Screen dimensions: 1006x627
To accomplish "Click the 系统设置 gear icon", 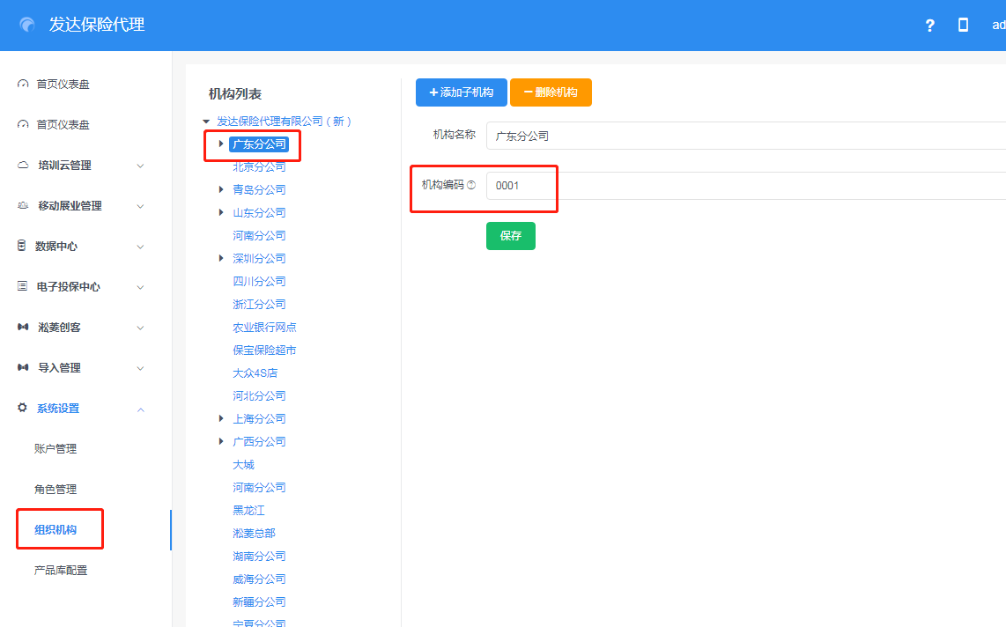I will point(23,409).
